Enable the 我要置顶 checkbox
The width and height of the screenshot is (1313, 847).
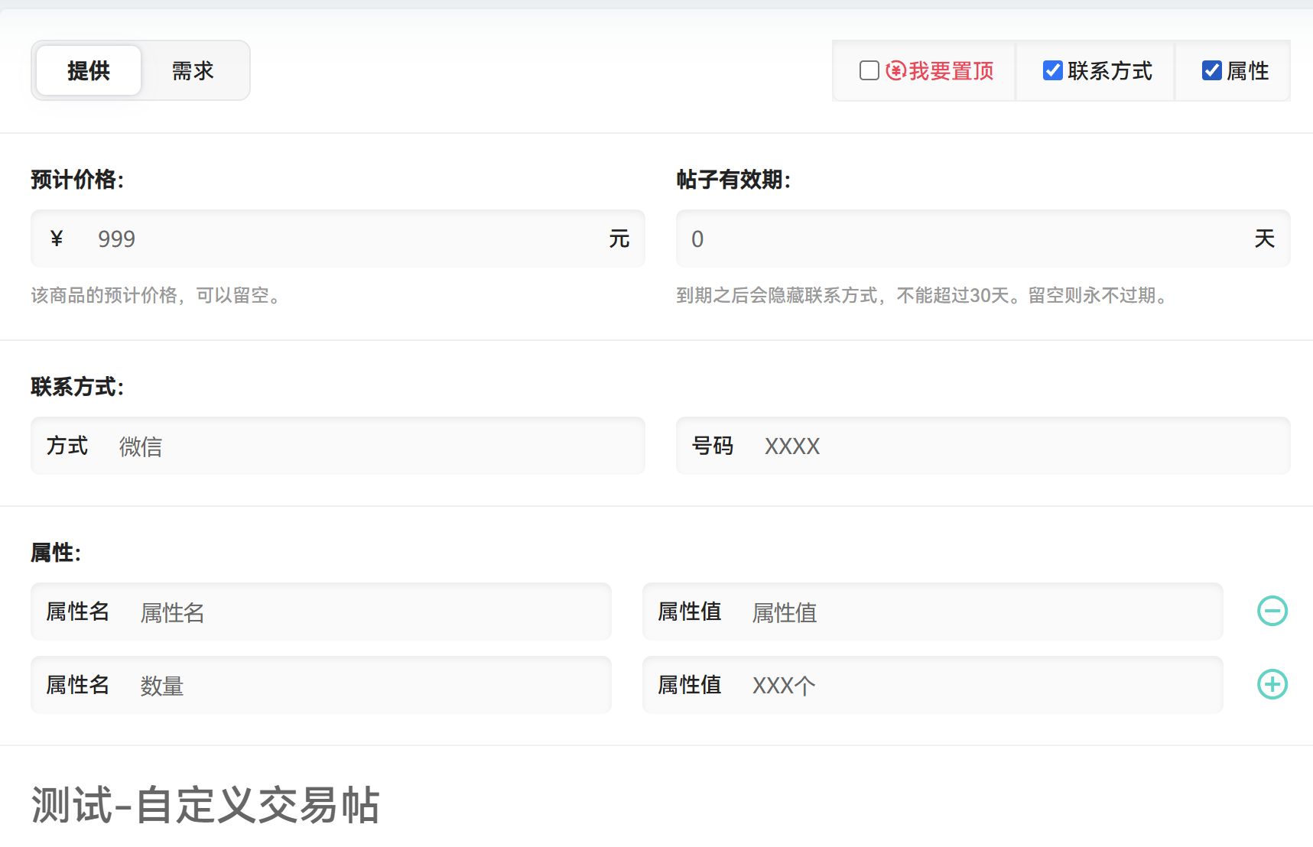(869, 71)
